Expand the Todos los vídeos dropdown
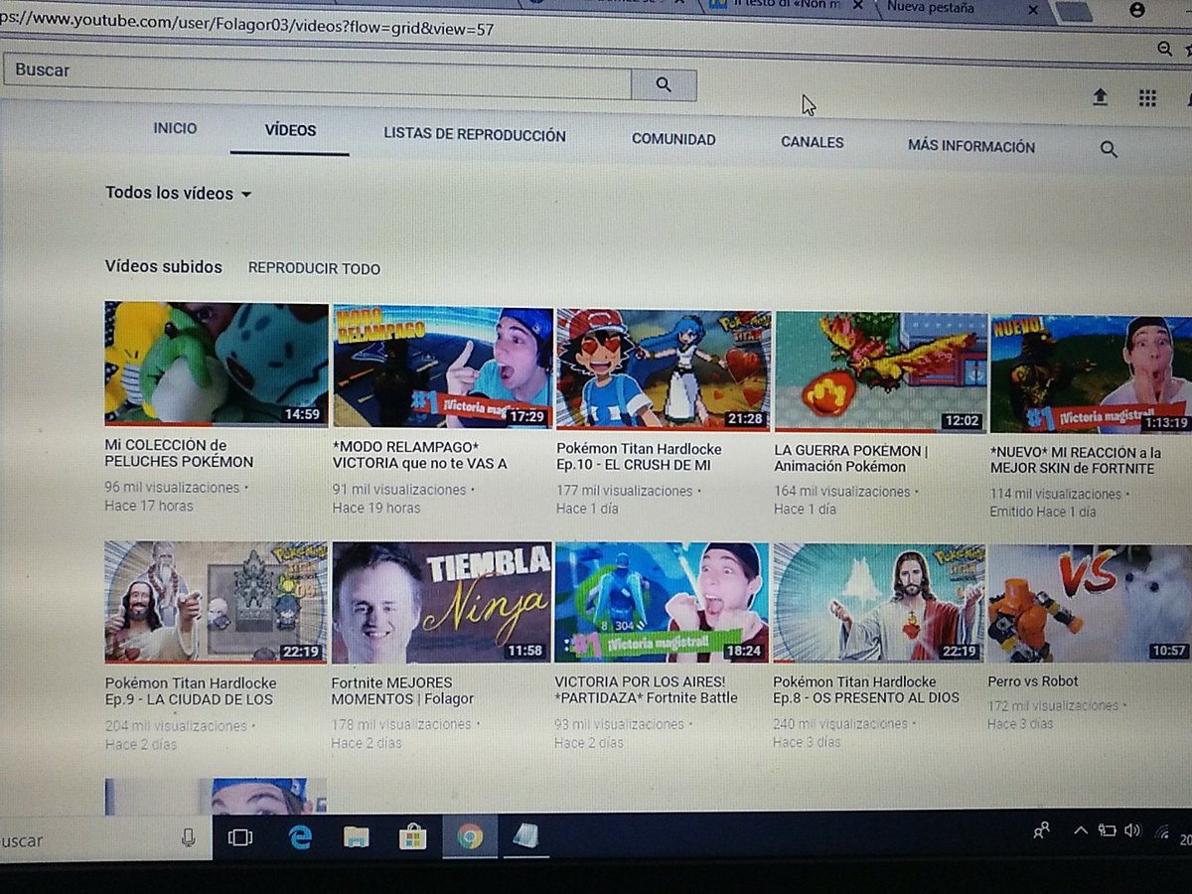Image resolution: width=1192 pixels, height=894 pixels. coord(179,194)
